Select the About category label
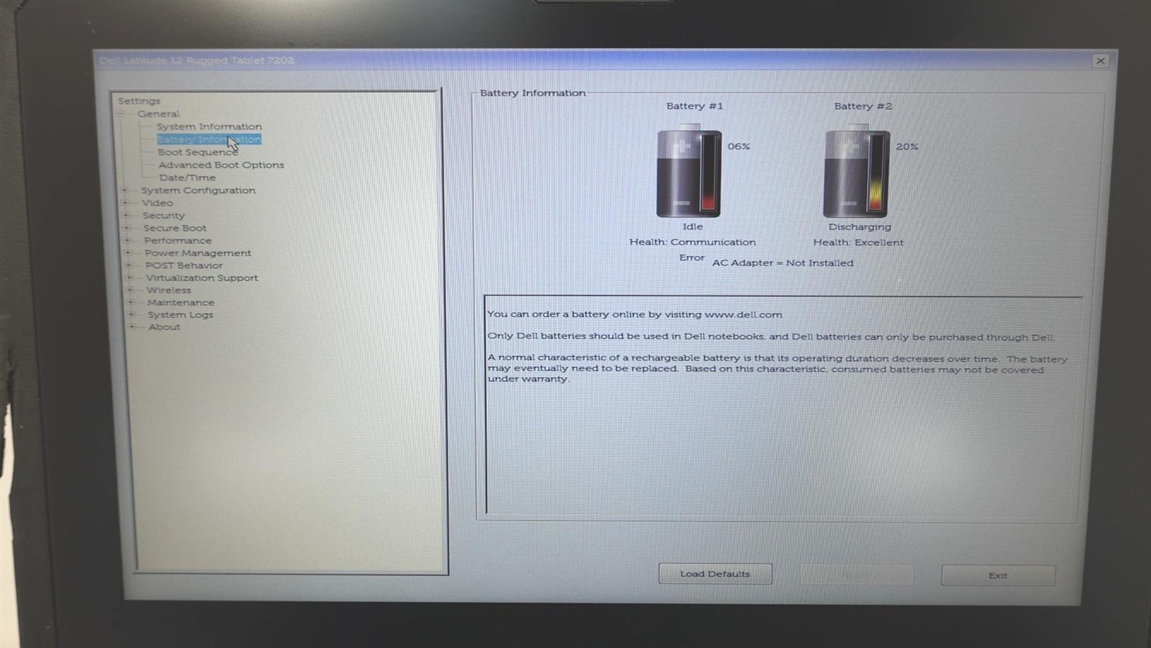The height and width of the screenshot is (648, 1151). point(165,327)
